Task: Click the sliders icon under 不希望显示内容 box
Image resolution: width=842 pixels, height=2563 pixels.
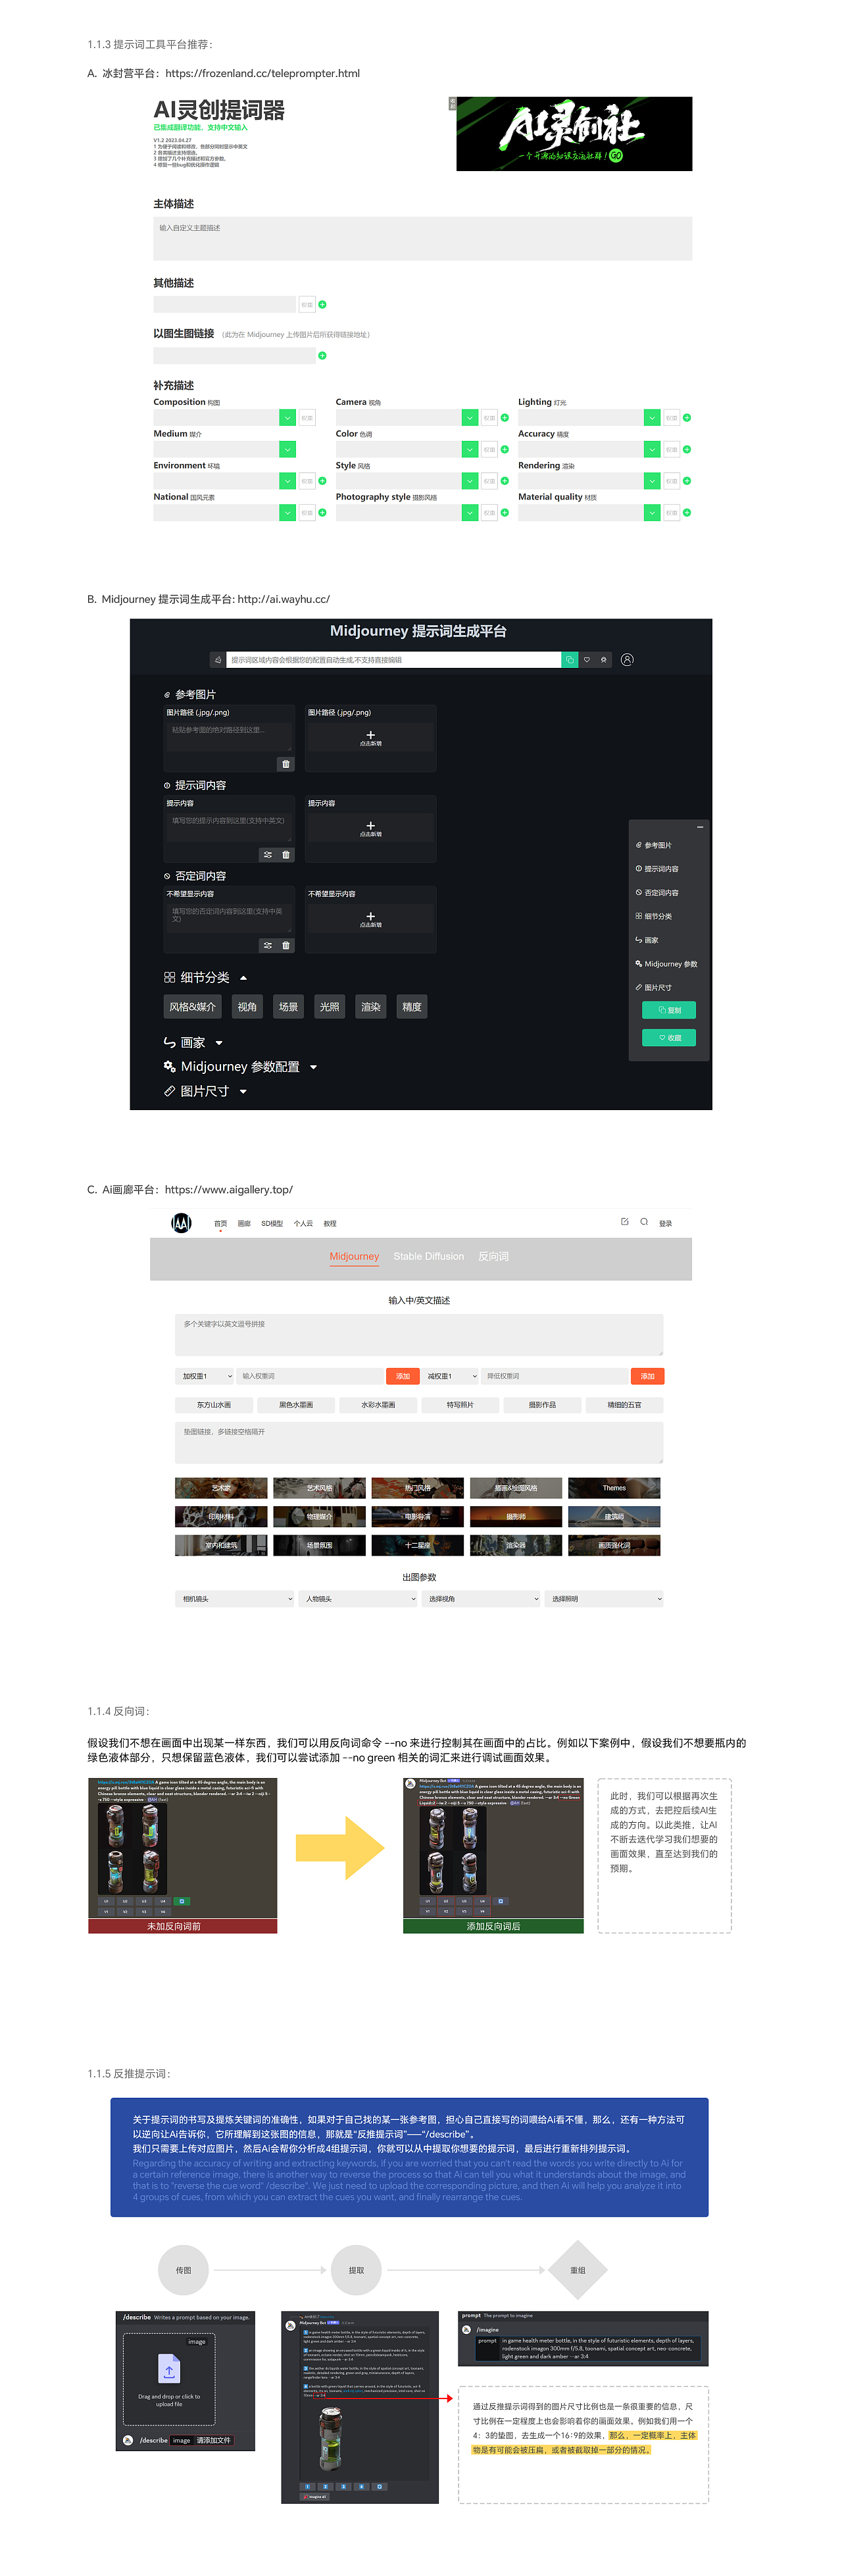Action: coord(268,945)
